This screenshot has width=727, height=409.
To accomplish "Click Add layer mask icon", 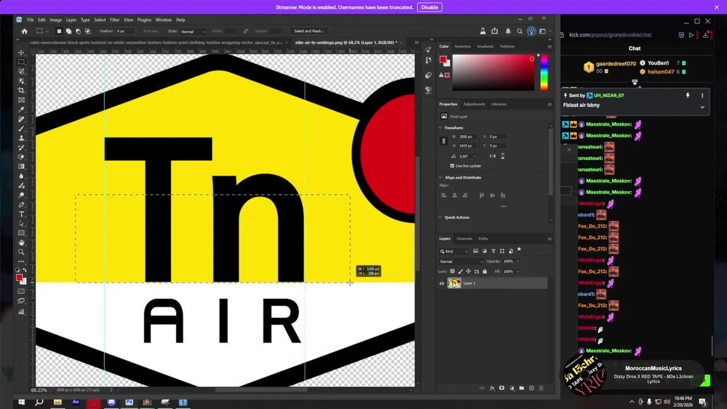I will click(502, 389).
